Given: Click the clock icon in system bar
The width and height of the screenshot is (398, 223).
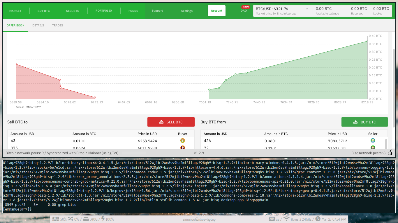Looking at the screenshot, I should (318, 219).
